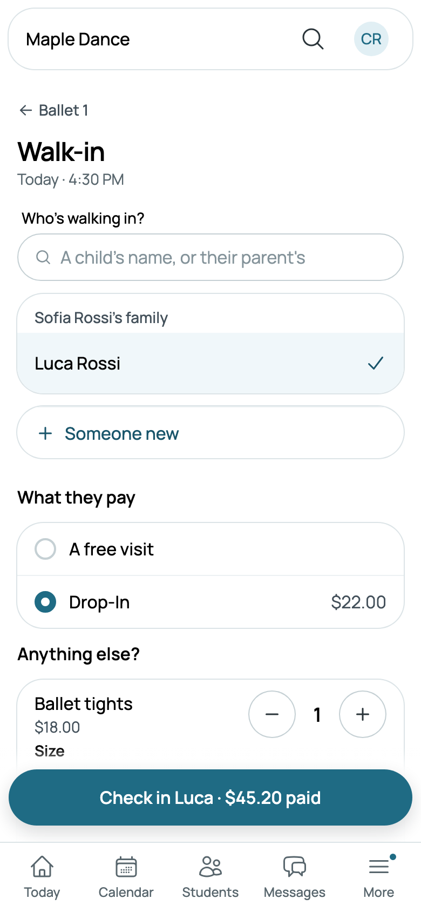Click the Ballet tights item name

(x=84, y=704)
